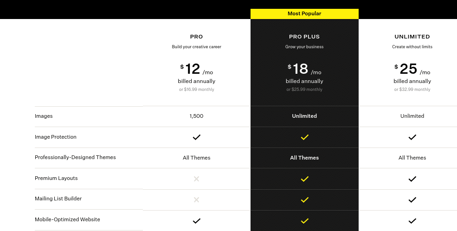Select the PRO PLUS plan heading
The image size is (457, 231).
[304, 37]
